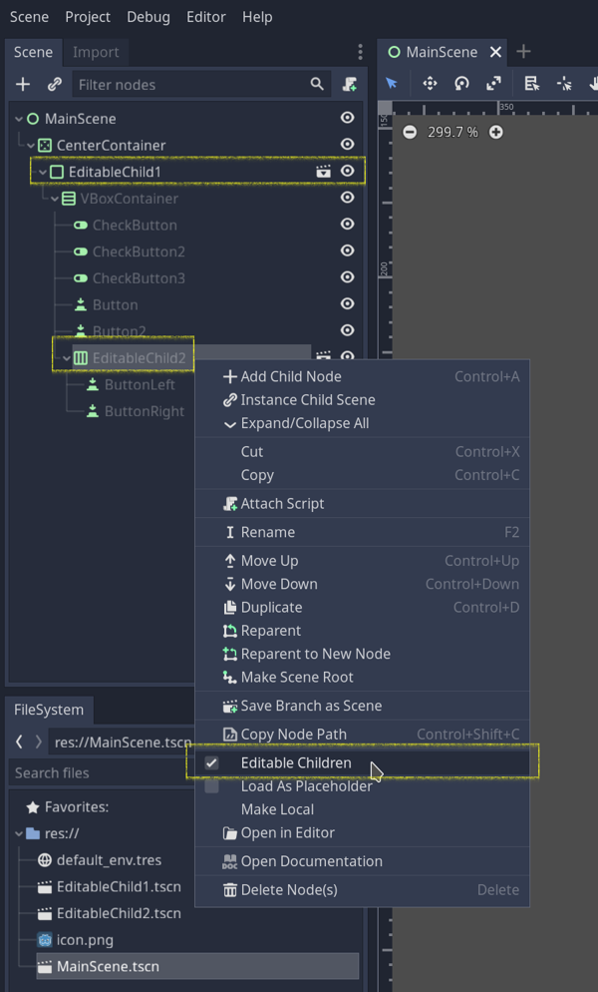
Task: Open the Debug menu
Action: [x=148, y=17]
